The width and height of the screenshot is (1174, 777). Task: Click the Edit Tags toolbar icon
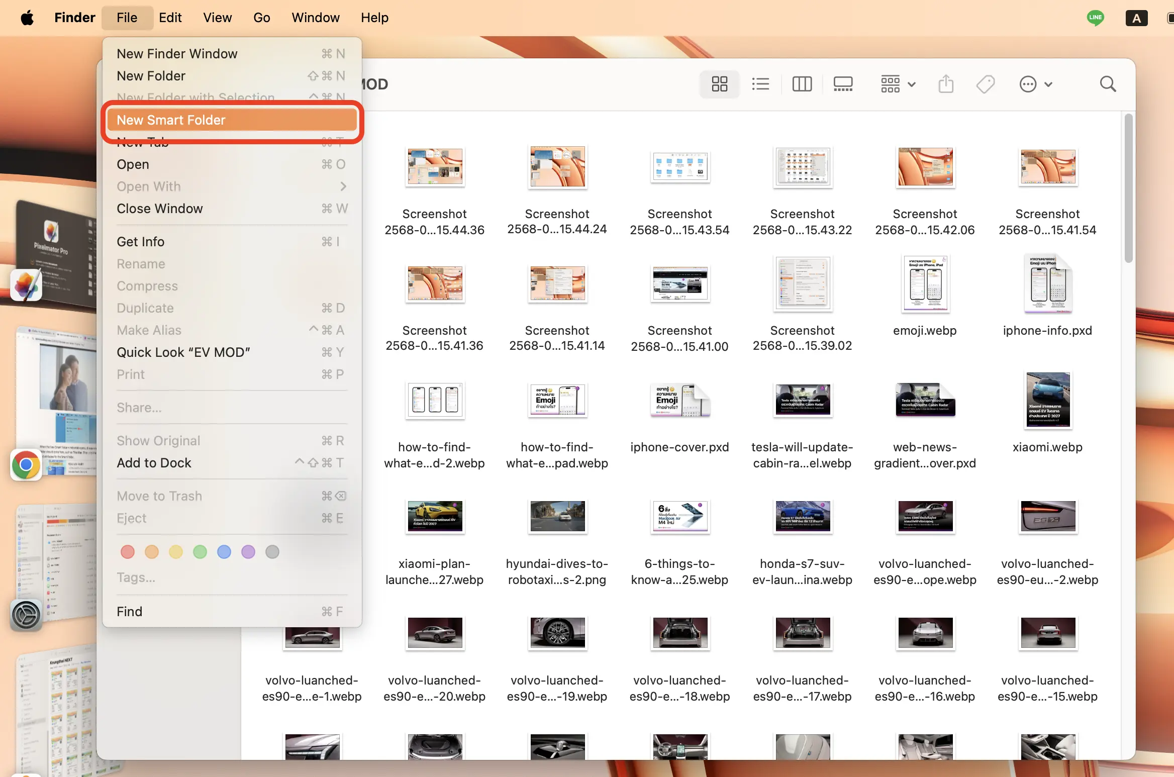tap(985, 84)
